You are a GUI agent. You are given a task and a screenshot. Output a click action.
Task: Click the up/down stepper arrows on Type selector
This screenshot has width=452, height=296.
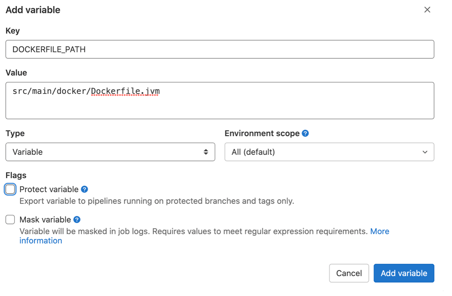pos(206,152)
